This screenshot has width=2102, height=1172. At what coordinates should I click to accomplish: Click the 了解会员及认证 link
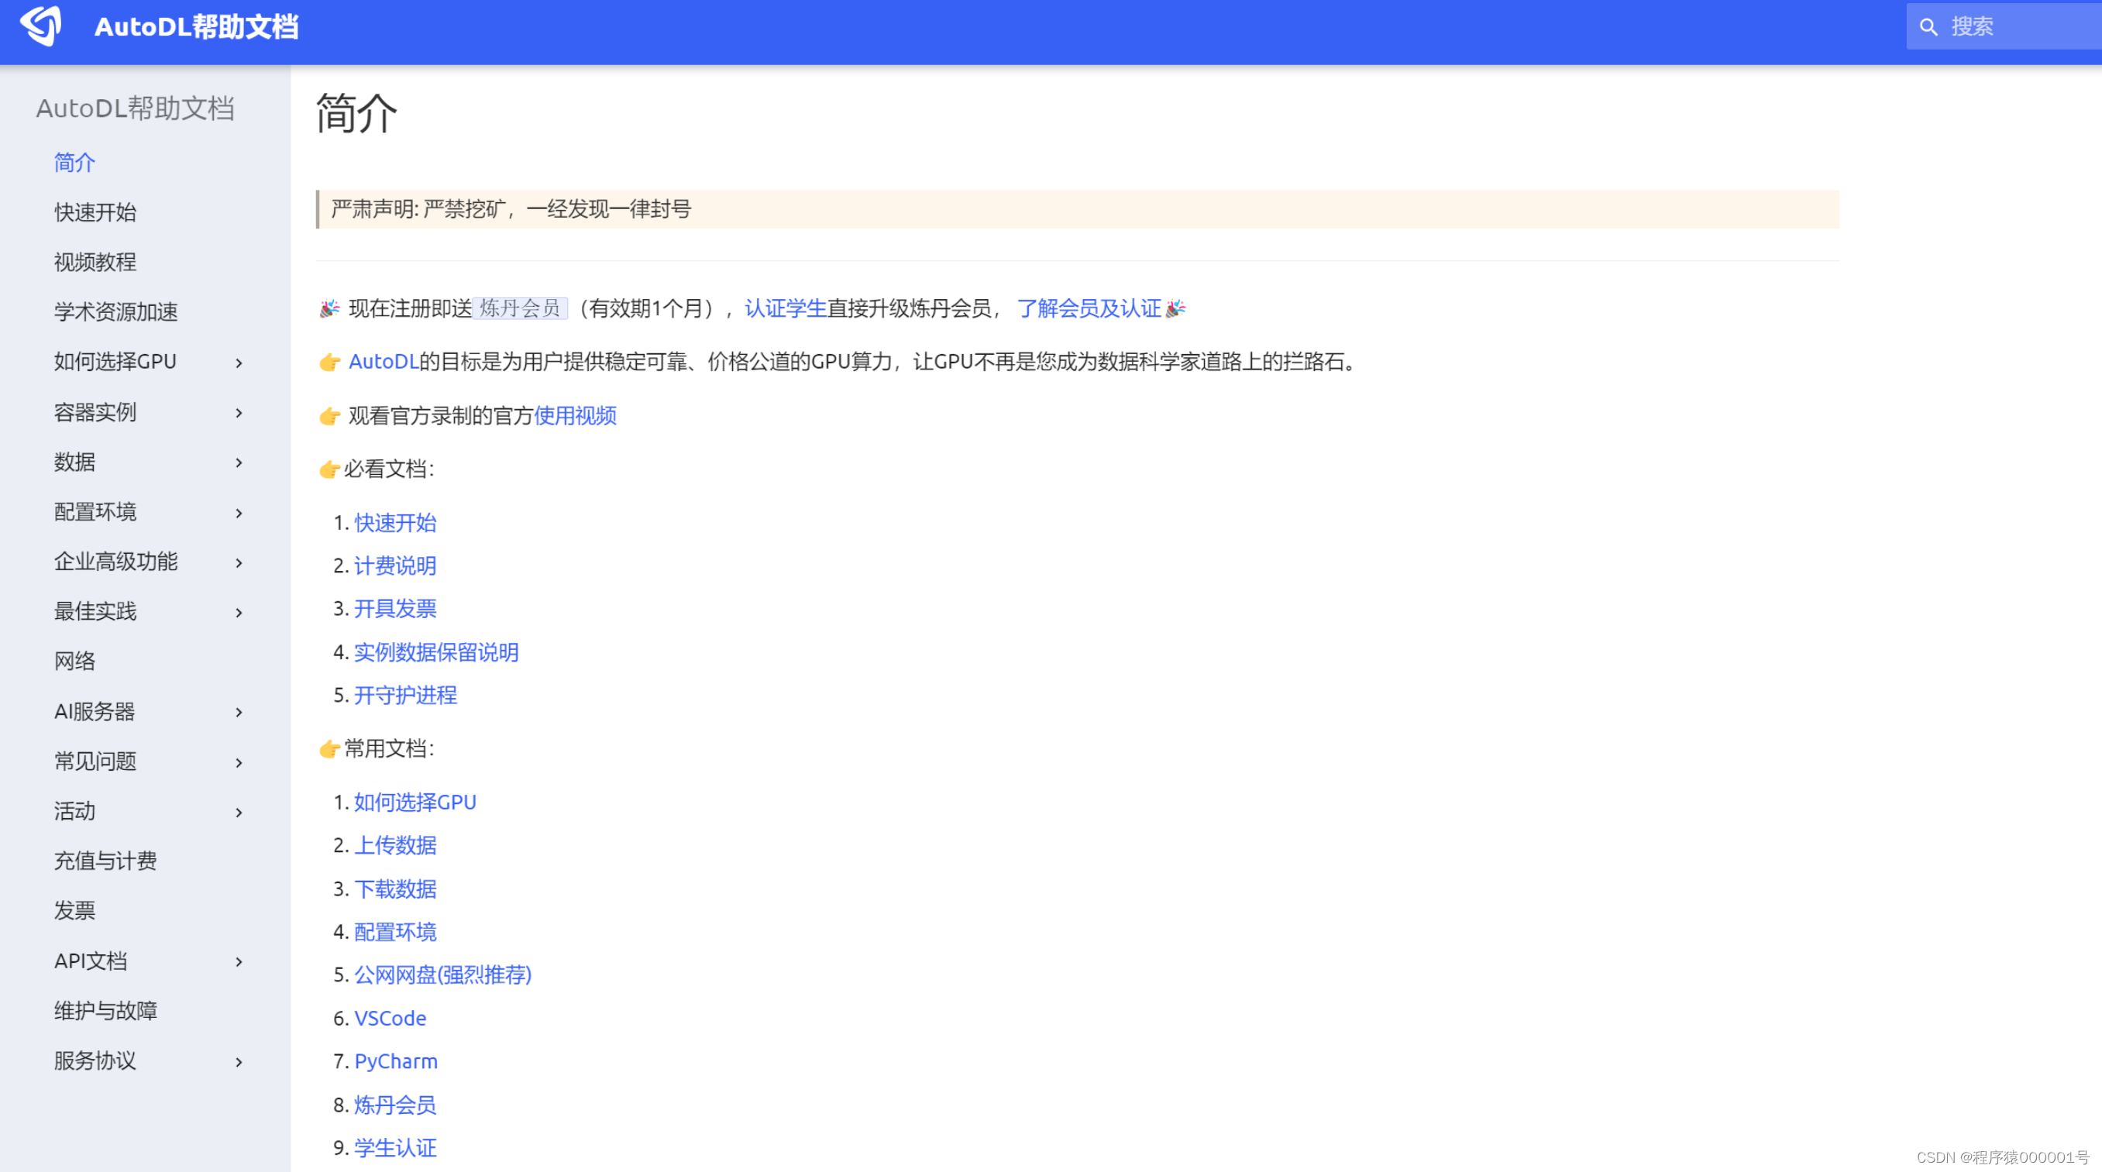click(1089, 308)
